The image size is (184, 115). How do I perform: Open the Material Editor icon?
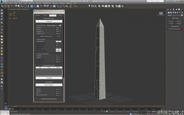(113, 6)
